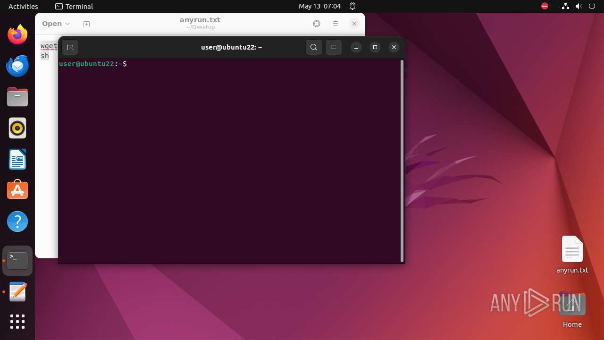This screenshot has width=604, height=340.
Task: Click the terminal scrollbar
Action: pyautogui.click(x=402, y=161)
